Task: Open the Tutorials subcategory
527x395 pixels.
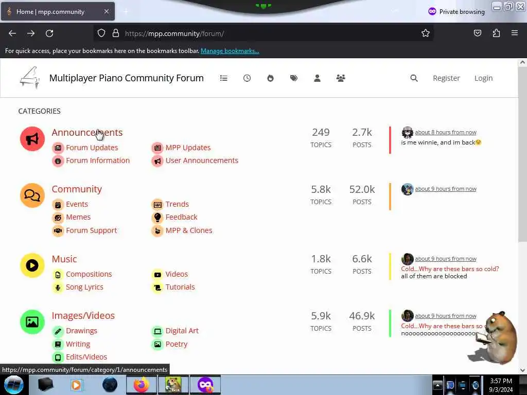Action: [180, 287]
